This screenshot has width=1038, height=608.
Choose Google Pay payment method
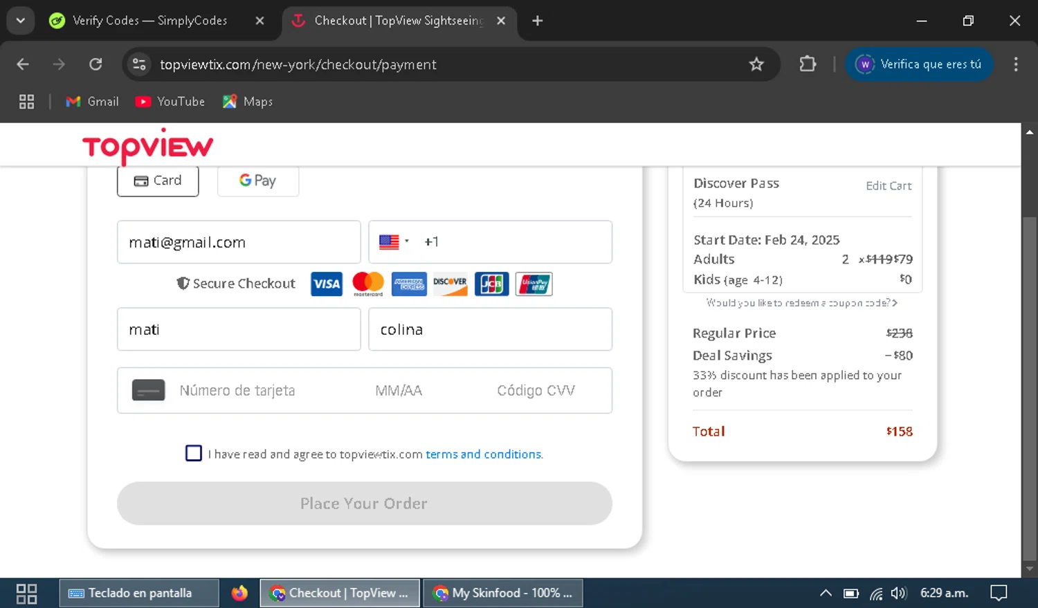[x=258, y=181]
